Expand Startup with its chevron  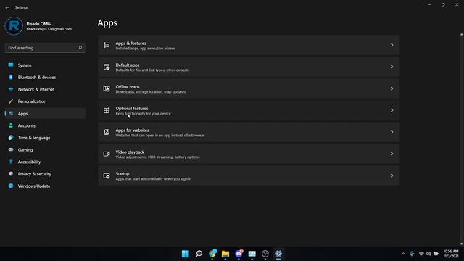[x=392, y=175]
